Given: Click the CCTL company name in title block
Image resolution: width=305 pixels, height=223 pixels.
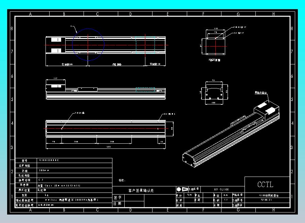Looking at the screenshot, I should click(x=265, y=184).
